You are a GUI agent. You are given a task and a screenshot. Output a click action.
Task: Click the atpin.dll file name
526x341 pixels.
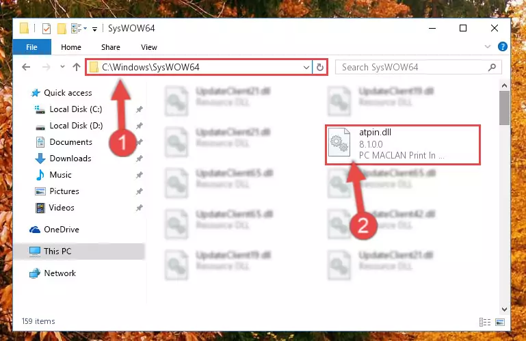375,133
